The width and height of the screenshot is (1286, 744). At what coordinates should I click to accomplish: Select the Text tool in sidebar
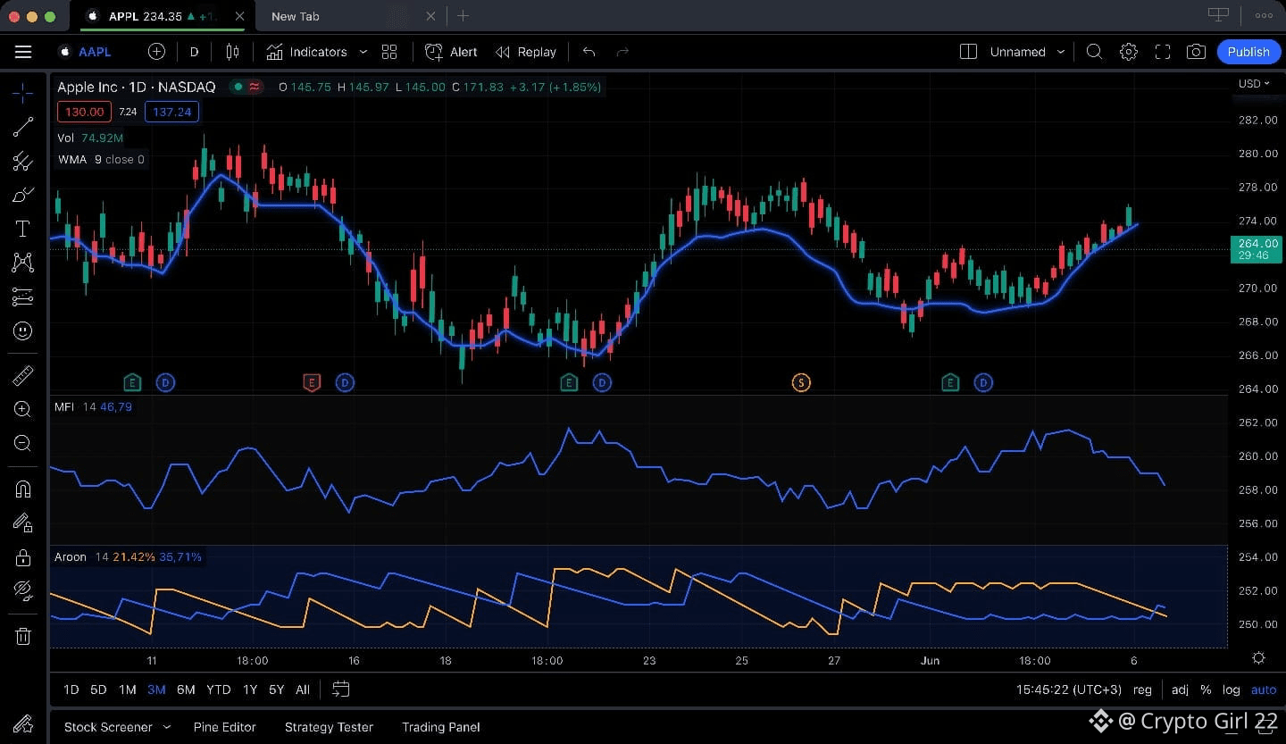[x=23, y=229]
